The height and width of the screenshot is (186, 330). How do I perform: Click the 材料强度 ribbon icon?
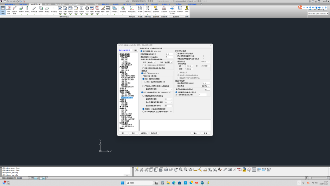65,10
